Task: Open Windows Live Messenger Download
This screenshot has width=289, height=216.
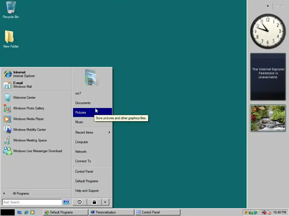Action: (36, 151)
